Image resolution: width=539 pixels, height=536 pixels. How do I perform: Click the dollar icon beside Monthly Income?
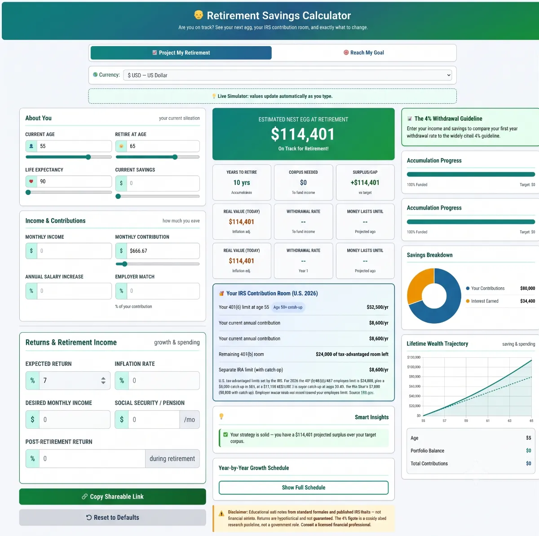[x=31, y=250]
